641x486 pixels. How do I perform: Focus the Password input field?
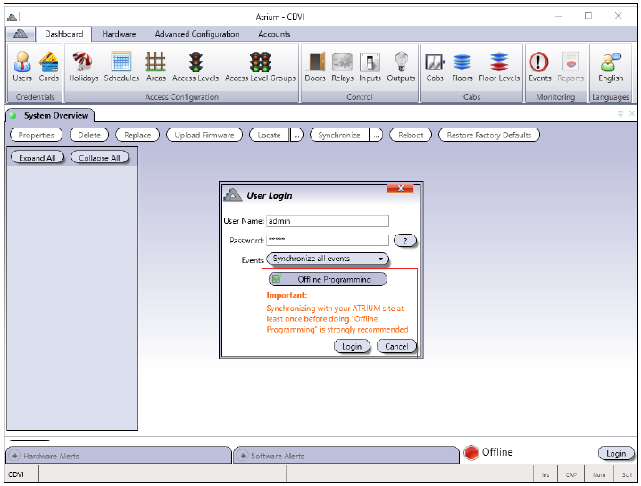tap(328, 241)
